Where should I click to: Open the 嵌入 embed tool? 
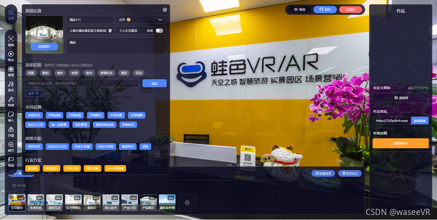point(11,117)
